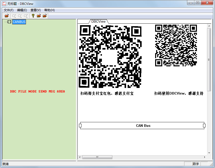Open a DBC file from toolbar

click(x=7, y=16)
